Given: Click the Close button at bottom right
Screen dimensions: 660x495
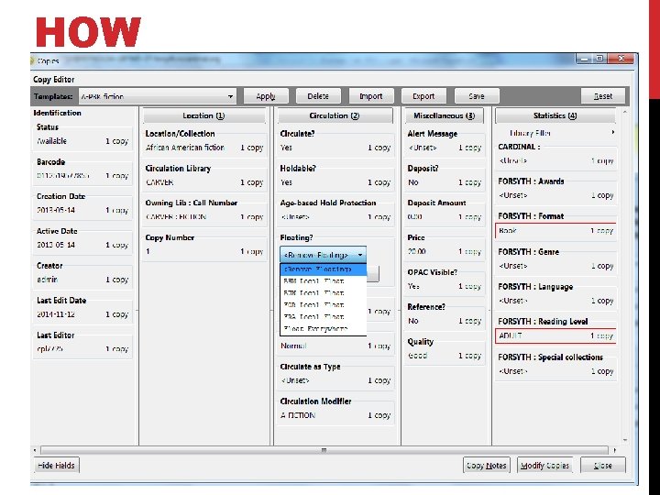Looking at the screenshot, I should 603,466.
